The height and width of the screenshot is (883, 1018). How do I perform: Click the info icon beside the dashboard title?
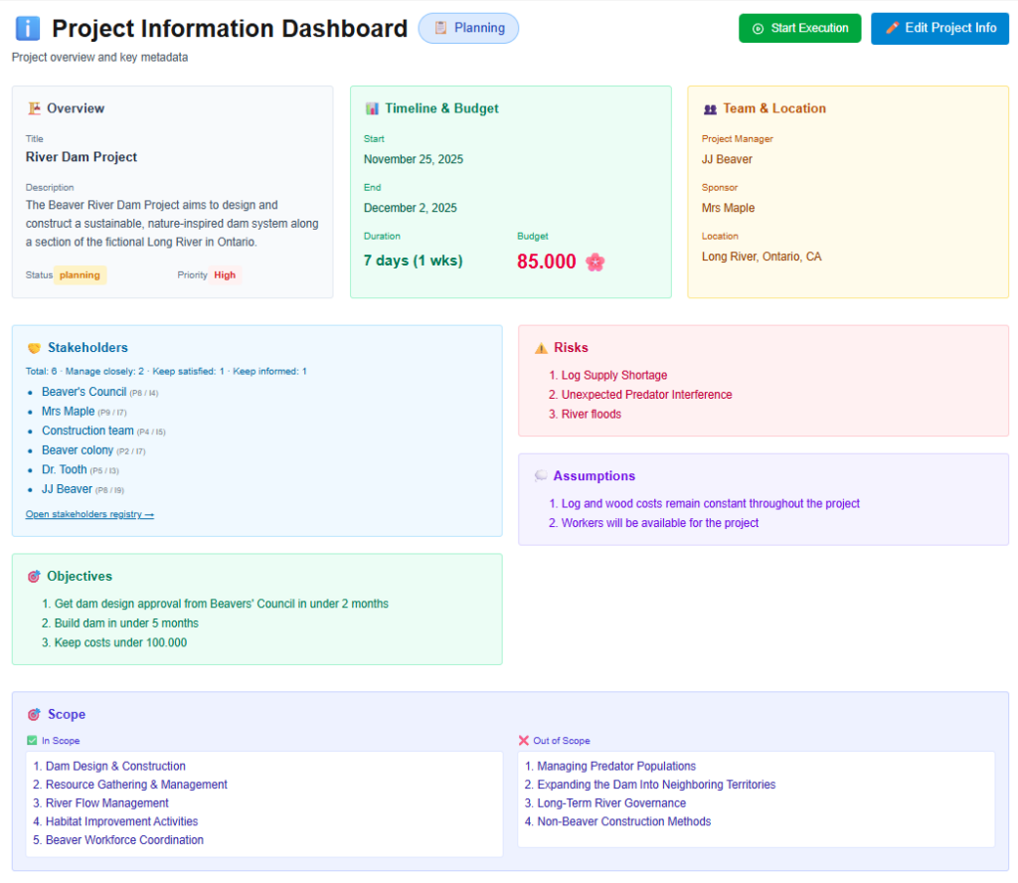(27, 28)
